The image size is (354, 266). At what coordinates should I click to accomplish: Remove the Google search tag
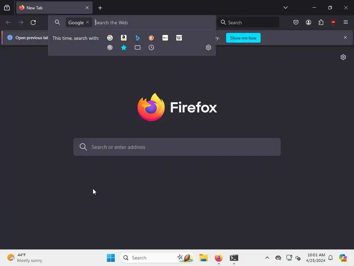click(87, 23)
